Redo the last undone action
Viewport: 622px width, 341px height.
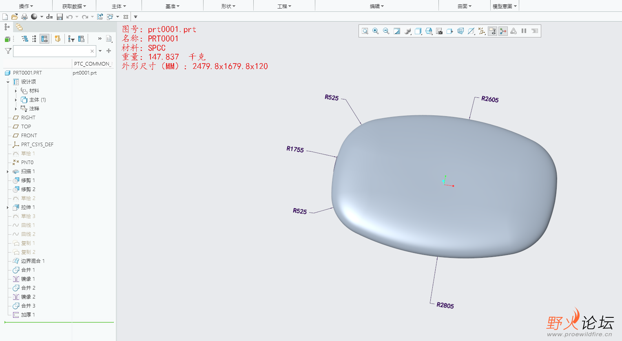pos(85,17)
